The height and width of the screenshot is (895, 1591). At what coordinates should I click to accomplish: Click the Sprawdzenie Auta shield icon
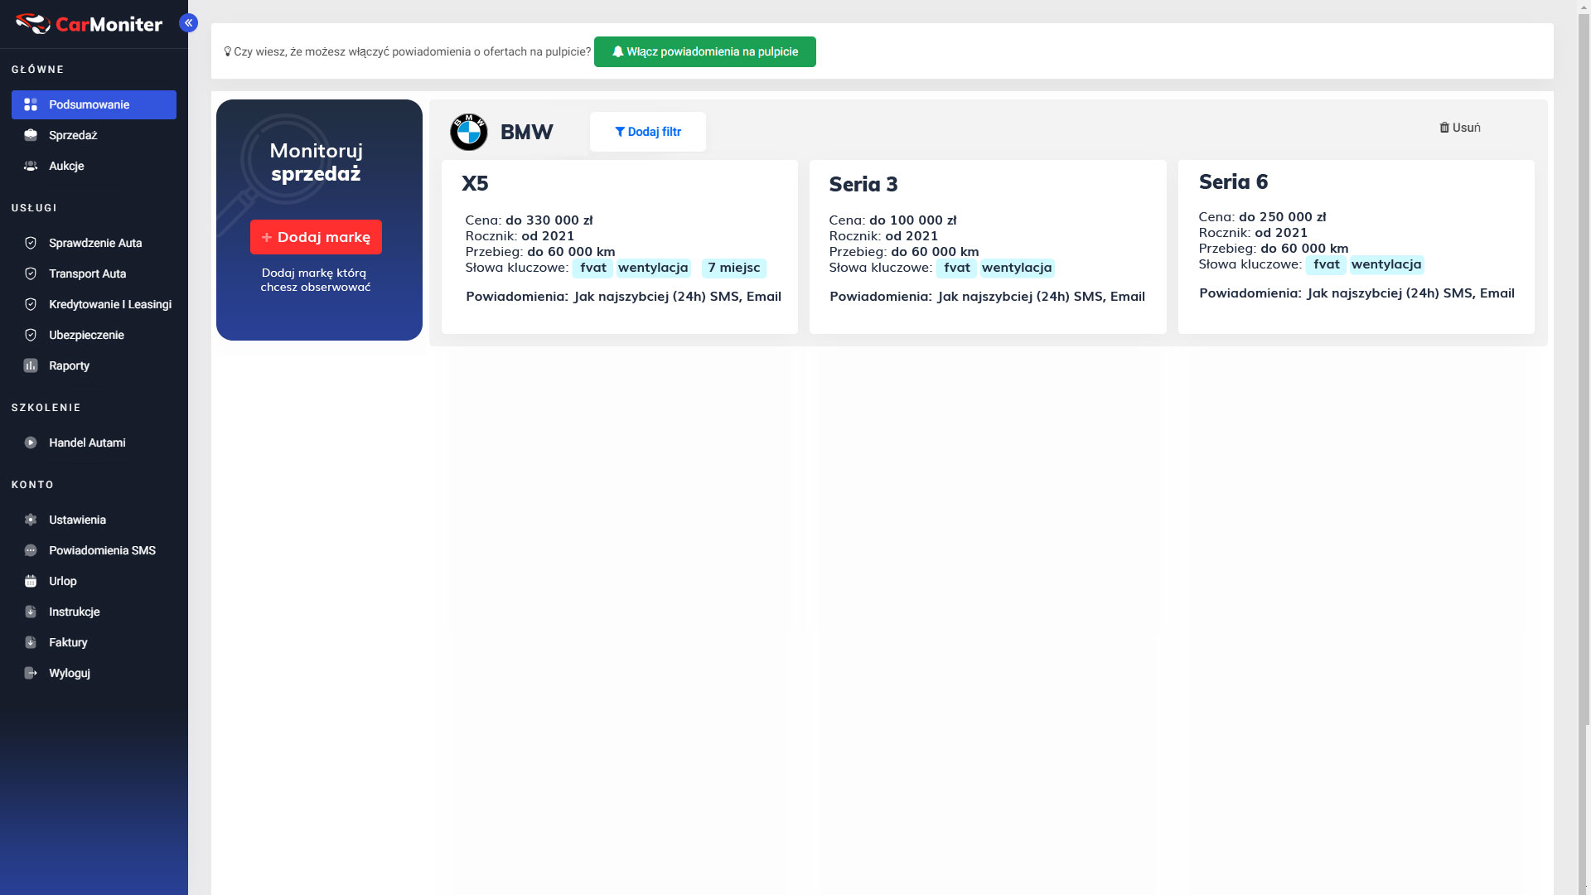point(31,243)
